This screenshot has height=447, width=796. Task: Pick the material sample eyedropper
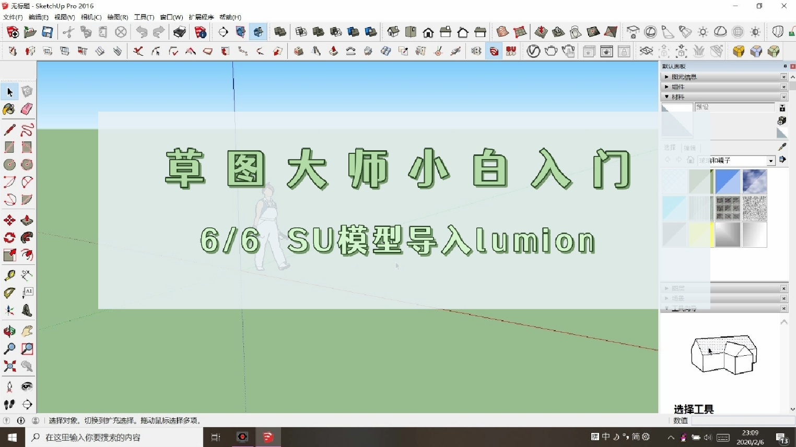782,147
